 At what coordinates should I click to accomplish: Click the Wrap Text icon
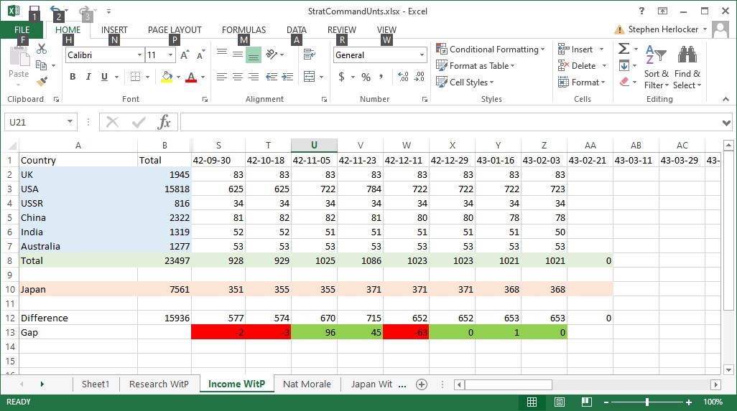(310, 55)
